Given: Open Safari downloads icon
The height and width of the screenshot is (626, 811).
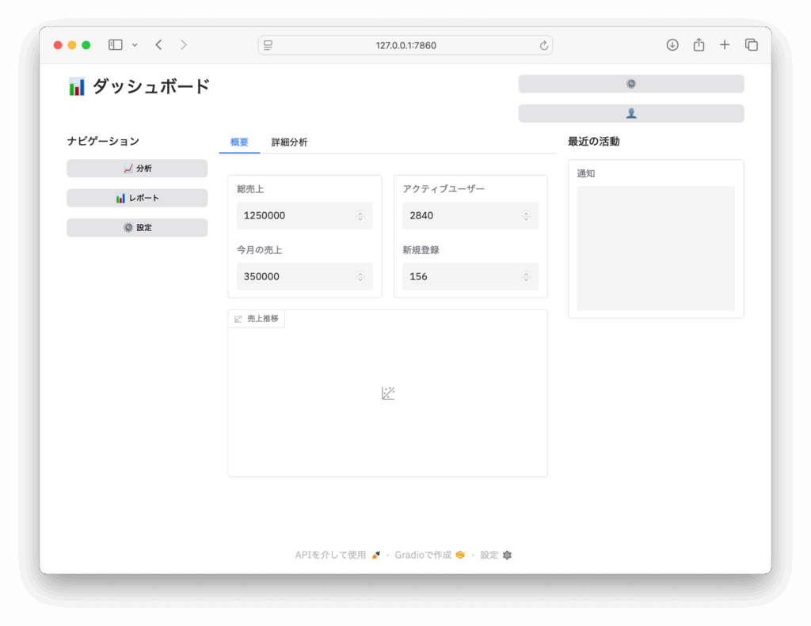Looking at the screenshot, I should (x=672, y=45).
